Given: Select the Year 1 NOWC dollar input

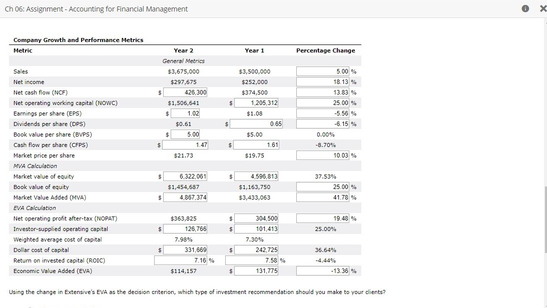Looking at the screenshot, I should [257, 102].
